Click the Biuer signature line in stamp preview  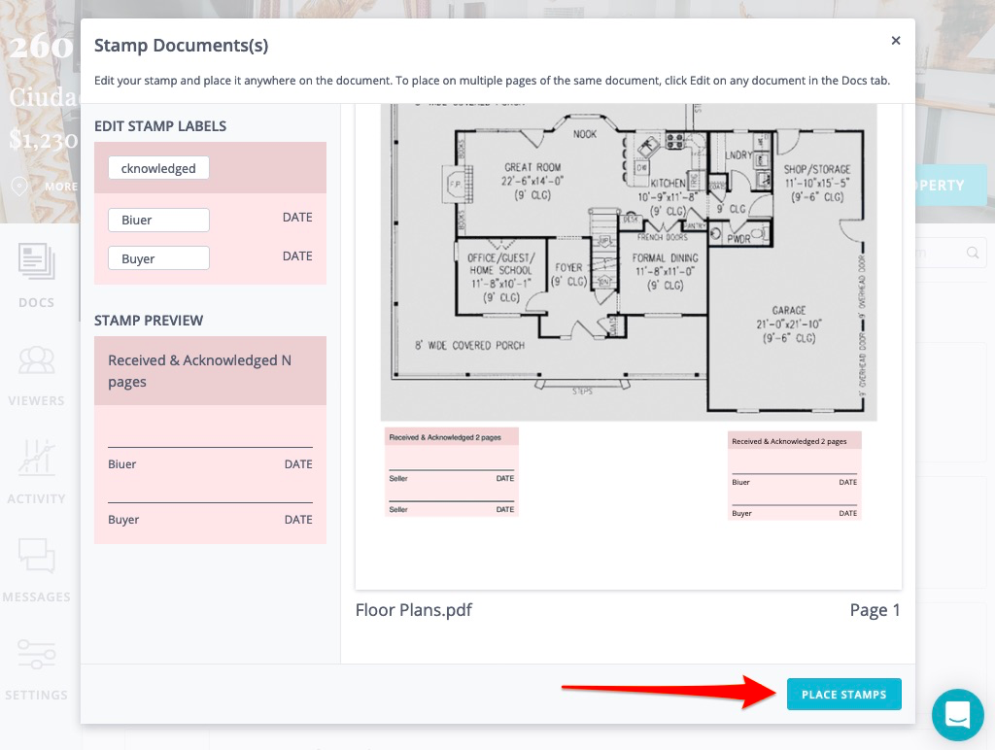(x=210, y=447)
